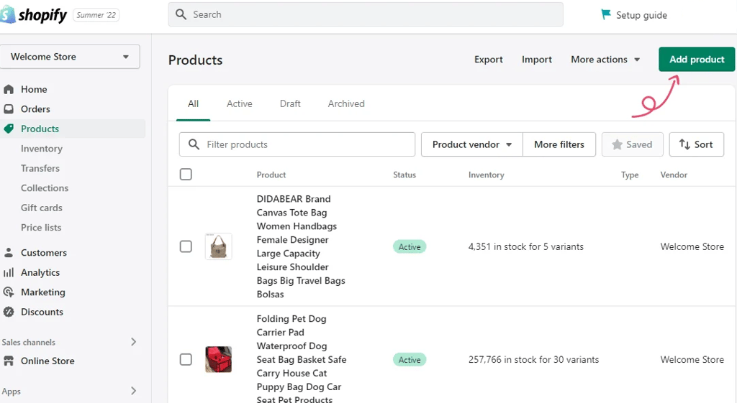This screenshot has width=737, height=403.
Task: Open the Product vendor filter dropdown
Action: coord(472,144)
